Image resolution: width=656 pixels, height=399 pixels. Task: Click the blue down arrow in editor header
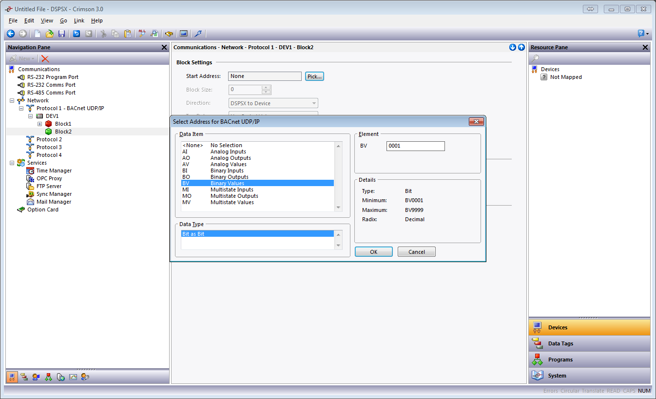pyautogui.click(x=513, y=47)
